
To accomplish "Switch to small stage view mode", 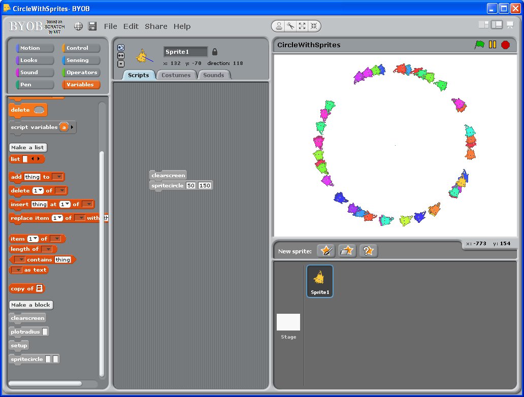I will pyautogui.click(x=483, y=25).
